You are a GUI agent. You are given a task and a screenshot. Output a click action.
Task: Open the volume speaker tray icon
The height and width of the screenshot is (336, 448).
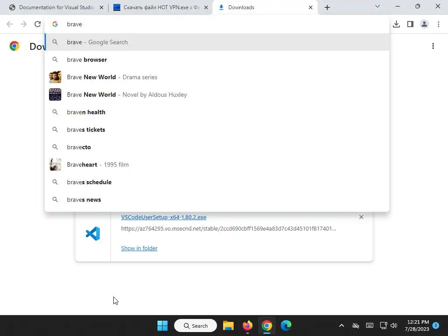[x=394, y=325]
